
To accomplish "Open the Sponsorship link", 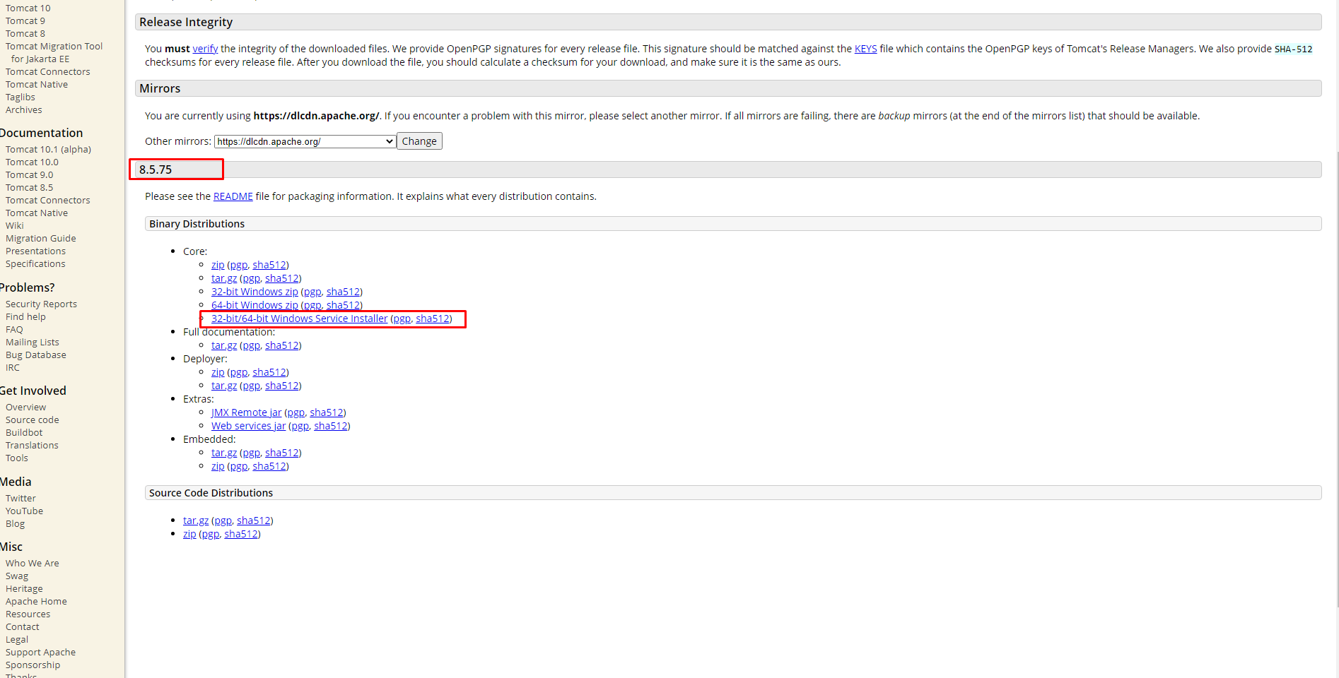I will [x=33, y=665].
